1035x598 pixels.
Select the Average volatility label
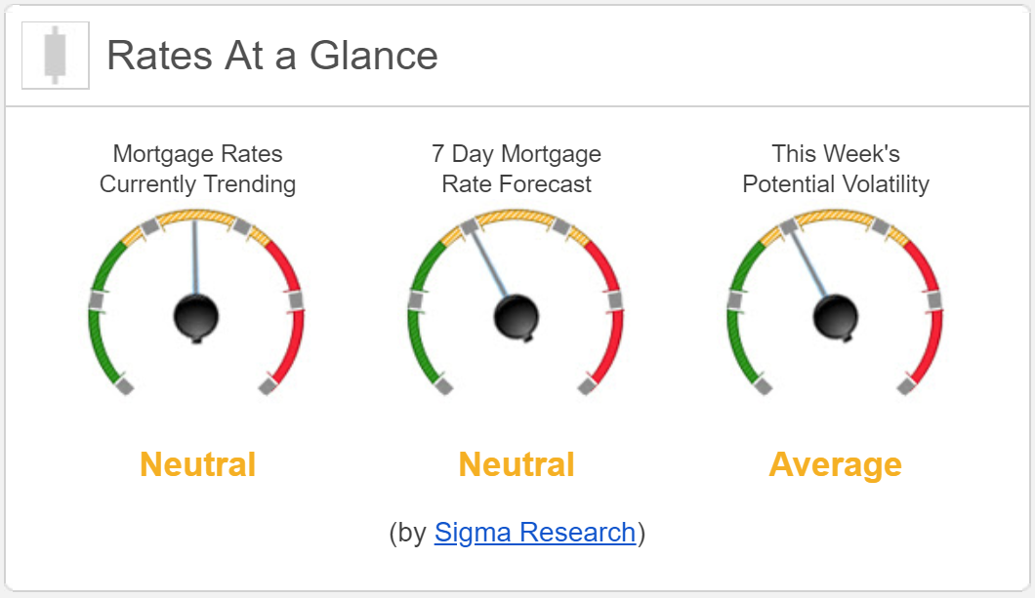(x=835, y=465)
